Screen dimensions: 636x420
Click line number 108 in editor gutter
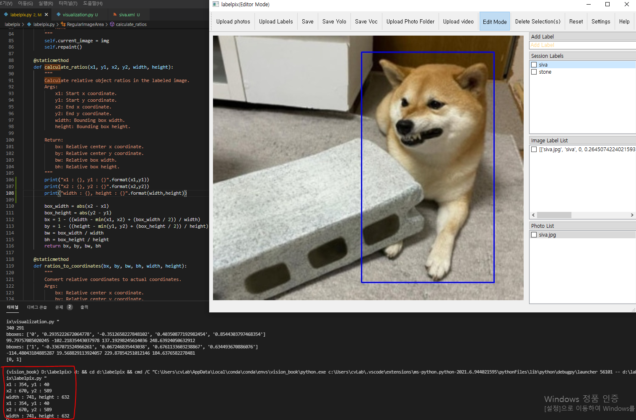pos(10,193)
